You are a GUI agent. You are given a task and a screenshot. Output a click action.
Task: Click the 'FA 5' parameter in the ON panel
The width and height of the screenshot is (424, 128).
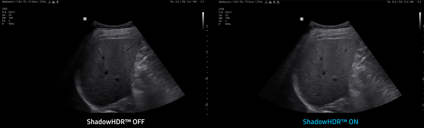point(223,21)
